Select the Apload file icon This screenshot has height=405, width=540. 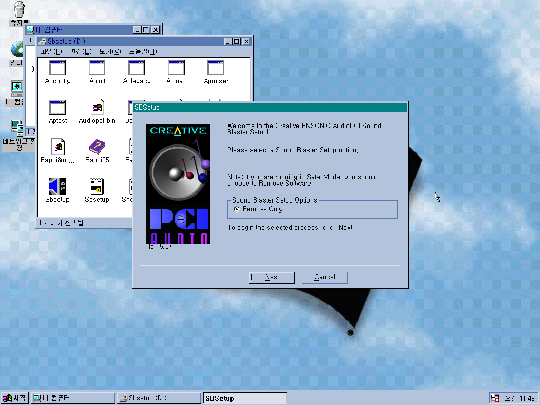(x=176, y=68)
